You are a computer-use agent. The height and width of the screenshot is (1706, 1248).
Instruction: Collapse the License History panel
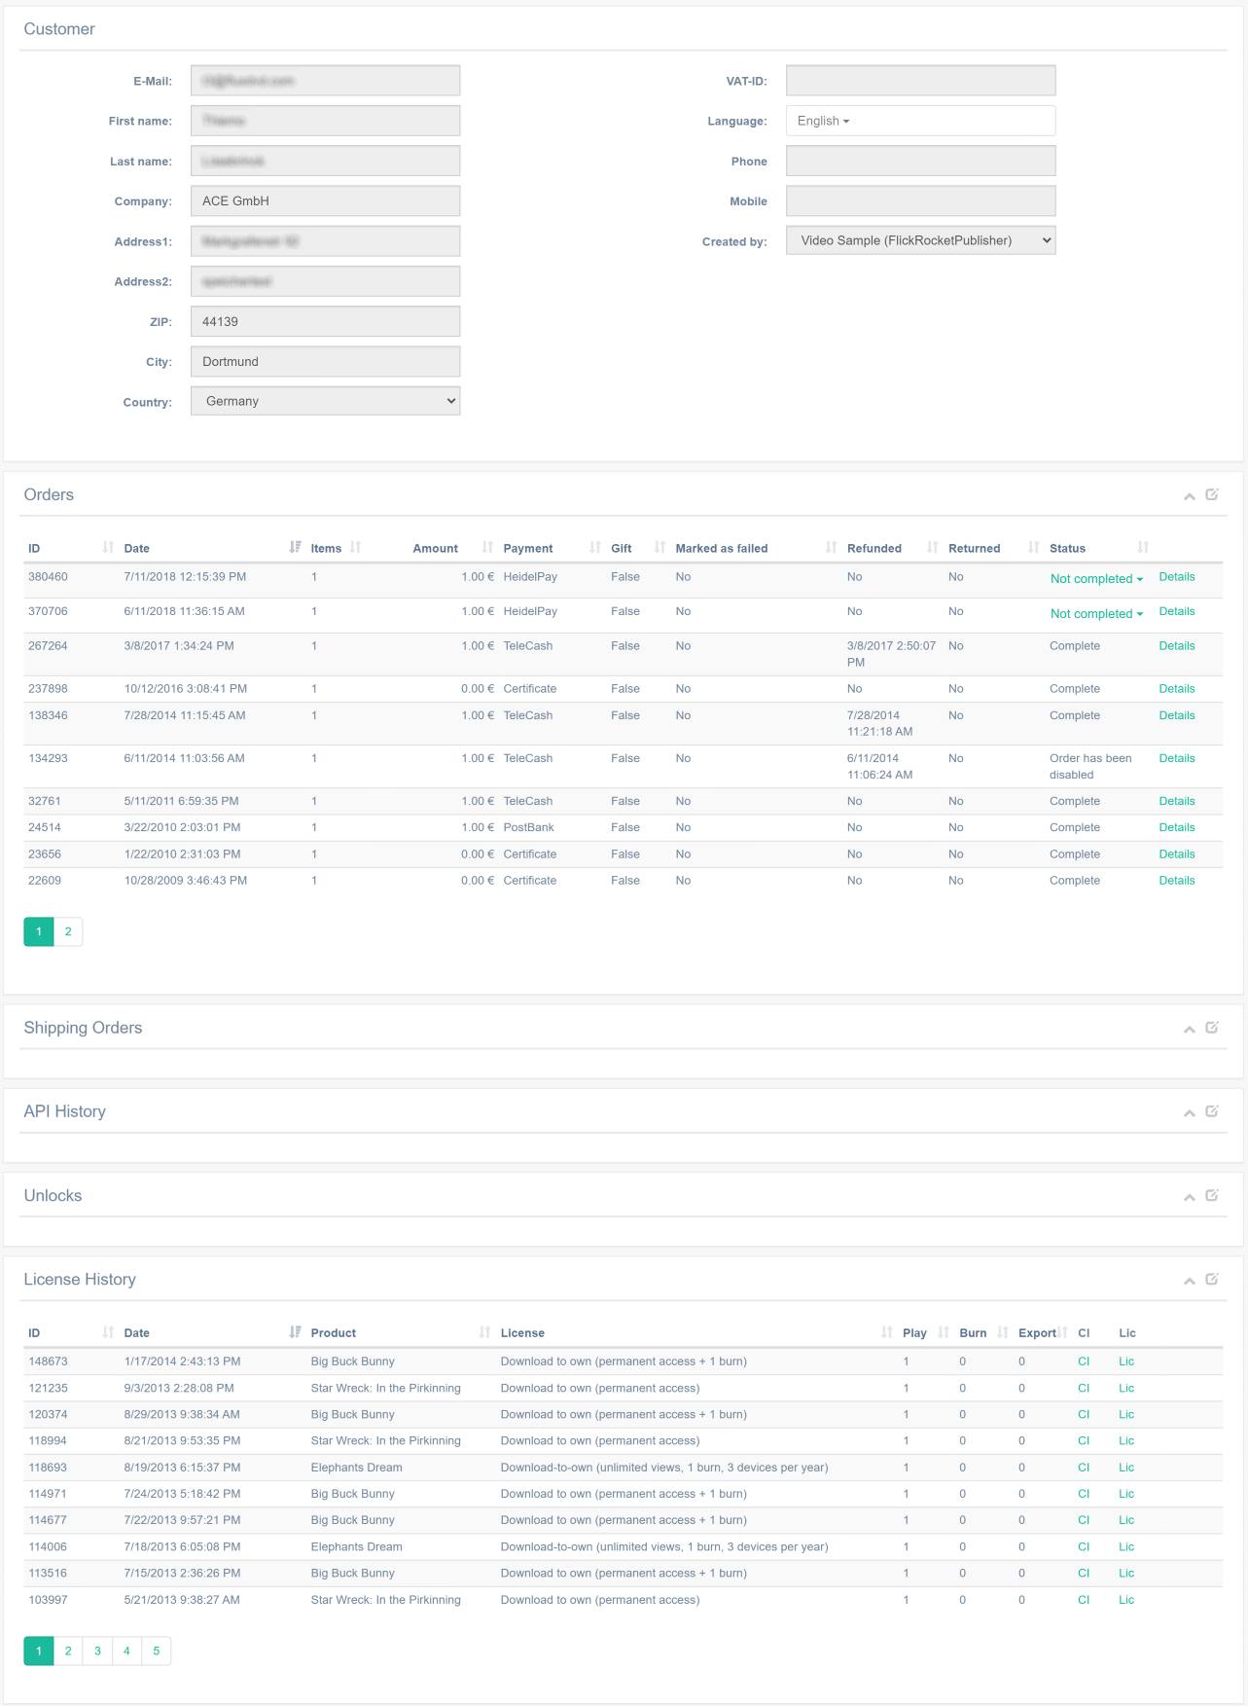tap(1189, 1281)
